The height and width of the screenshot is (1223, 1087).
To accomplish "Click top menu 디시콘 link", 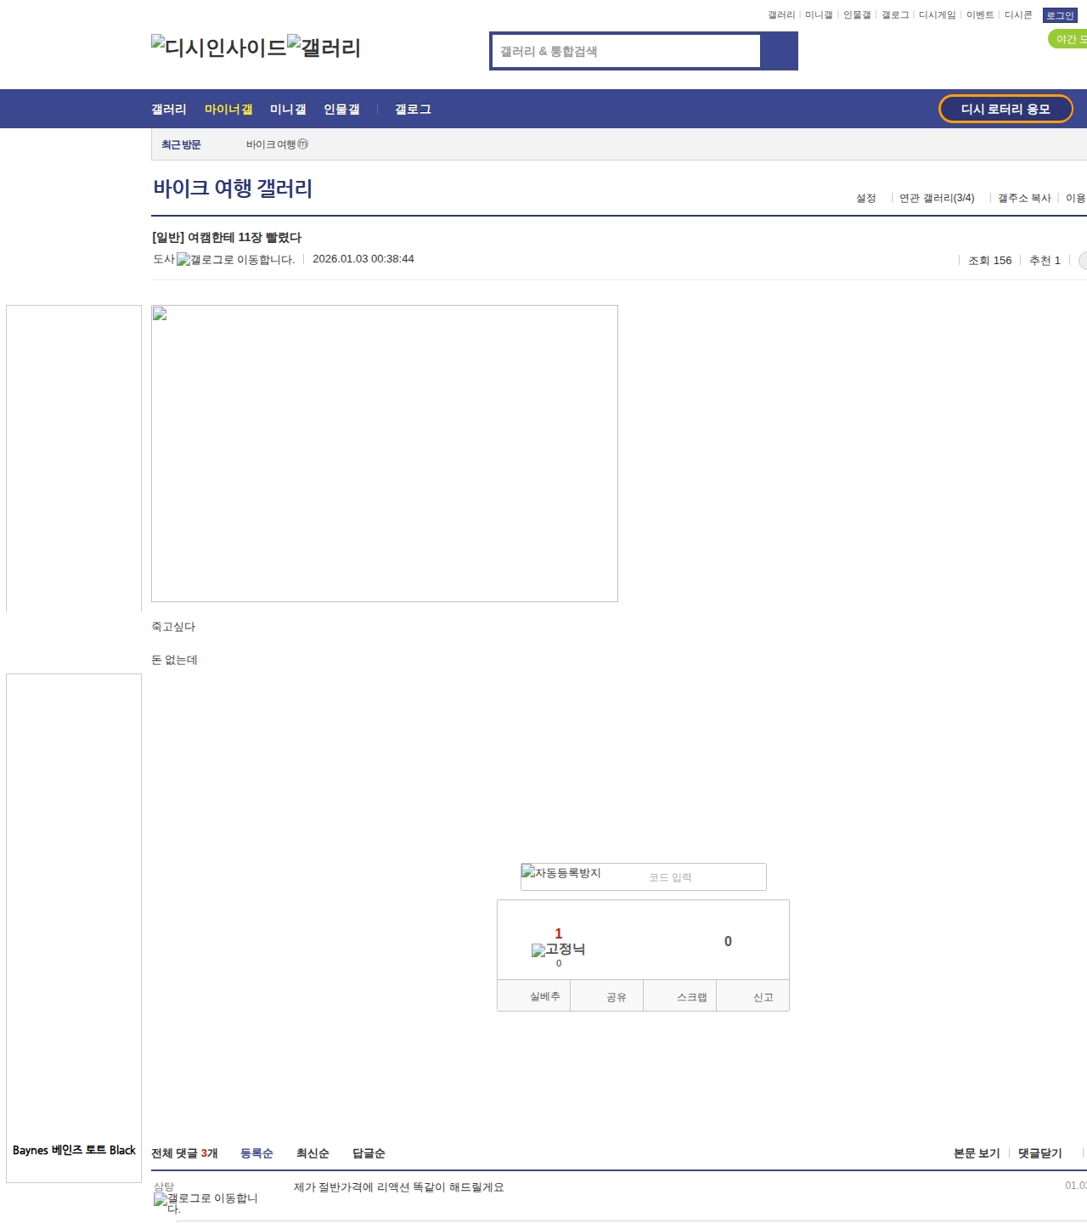I will click(1018, 15).
